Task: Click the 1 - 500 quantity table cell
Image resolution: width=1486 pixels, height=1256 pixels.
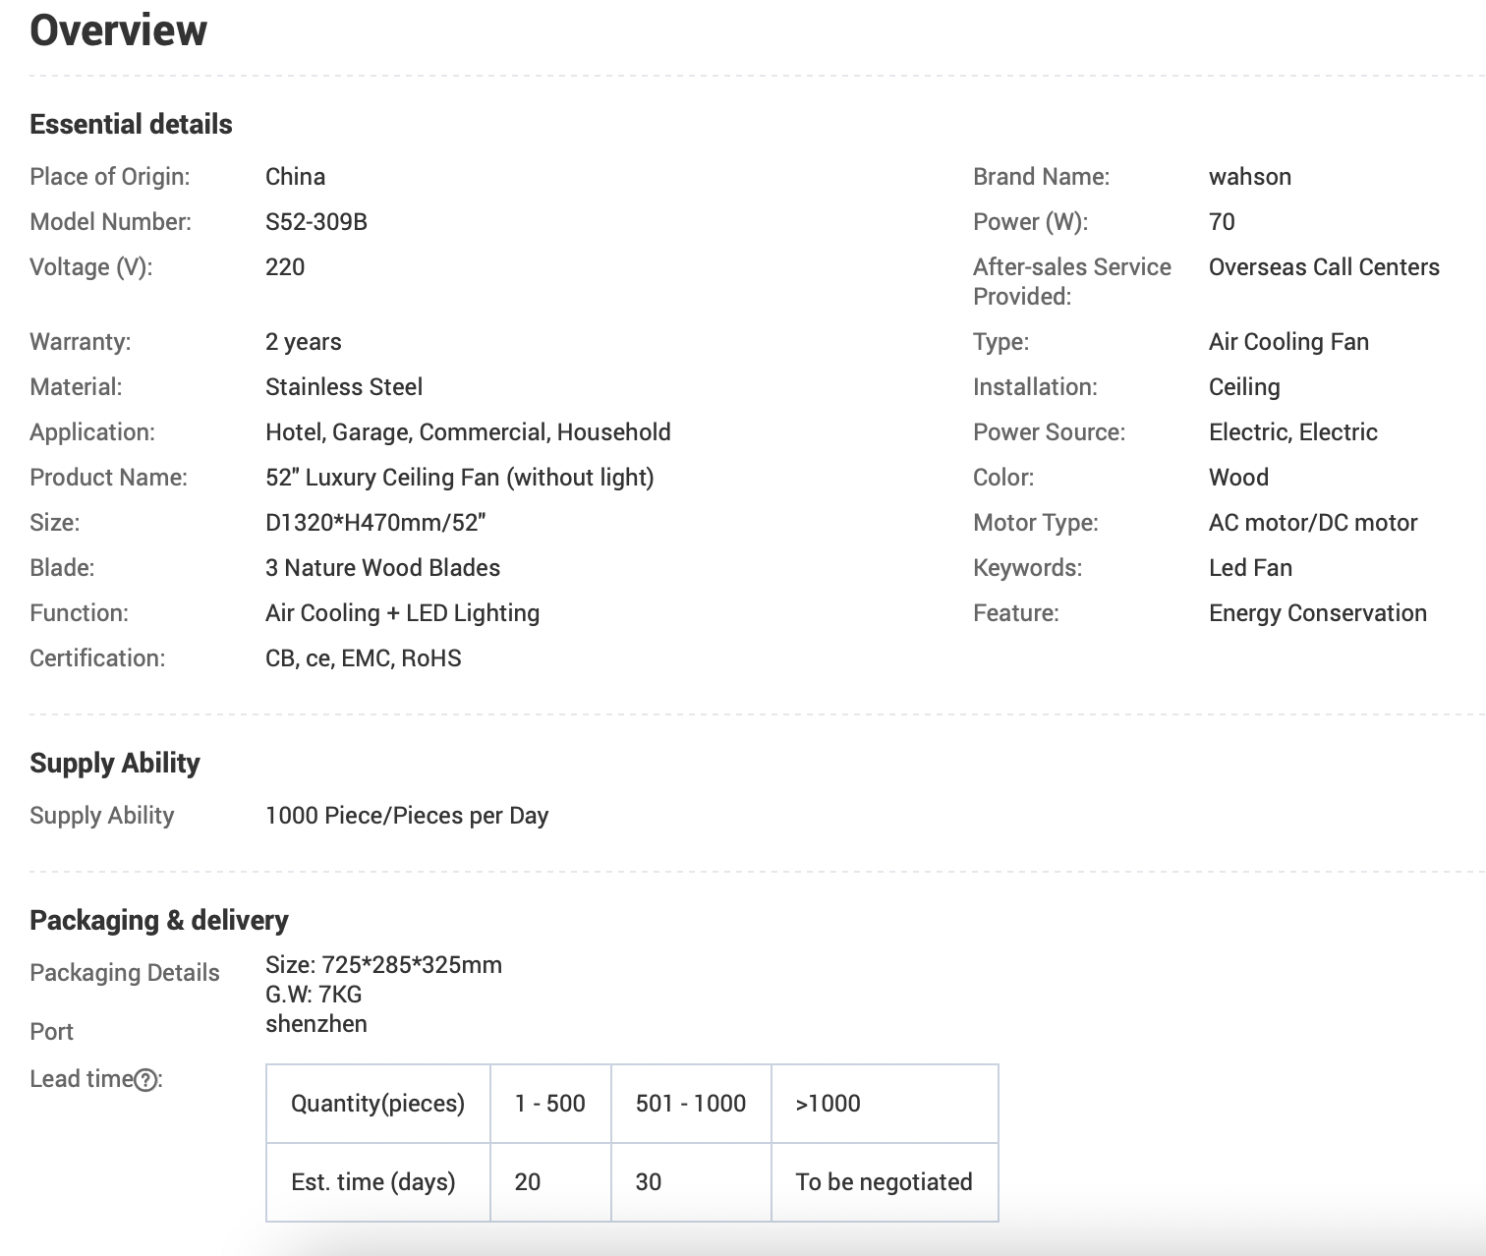Action: [549, 1104]
